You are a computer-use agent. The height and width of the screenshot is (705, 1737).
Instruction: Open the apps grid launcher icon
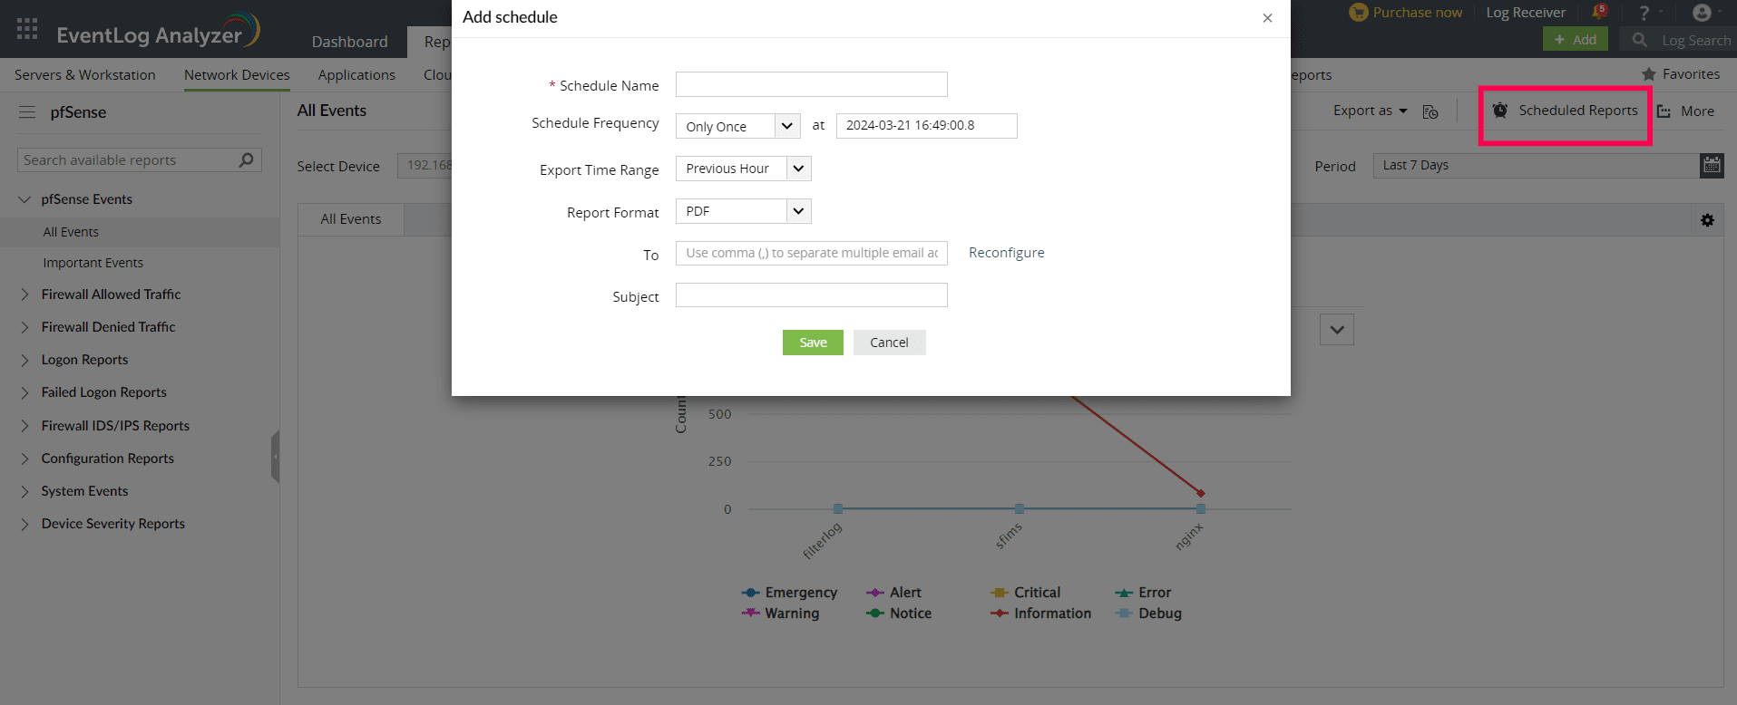pos(27,29)
